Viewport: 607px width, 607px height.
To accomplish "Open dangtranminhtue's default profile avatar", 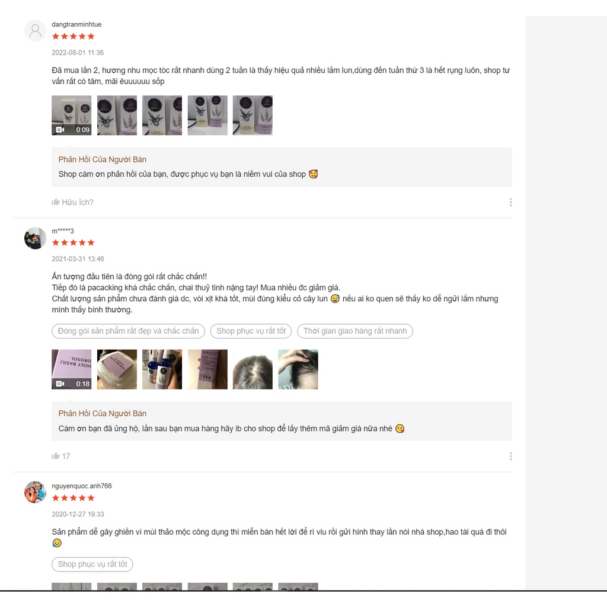I will point(35,31).
